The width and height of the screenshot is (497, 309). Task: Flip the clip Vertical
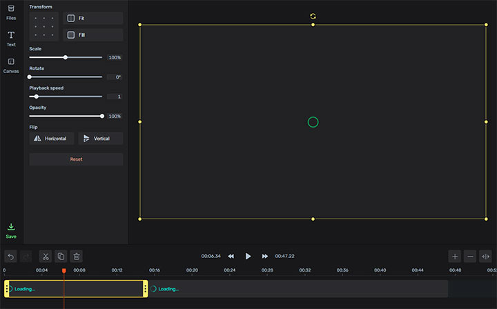(100, 139)
